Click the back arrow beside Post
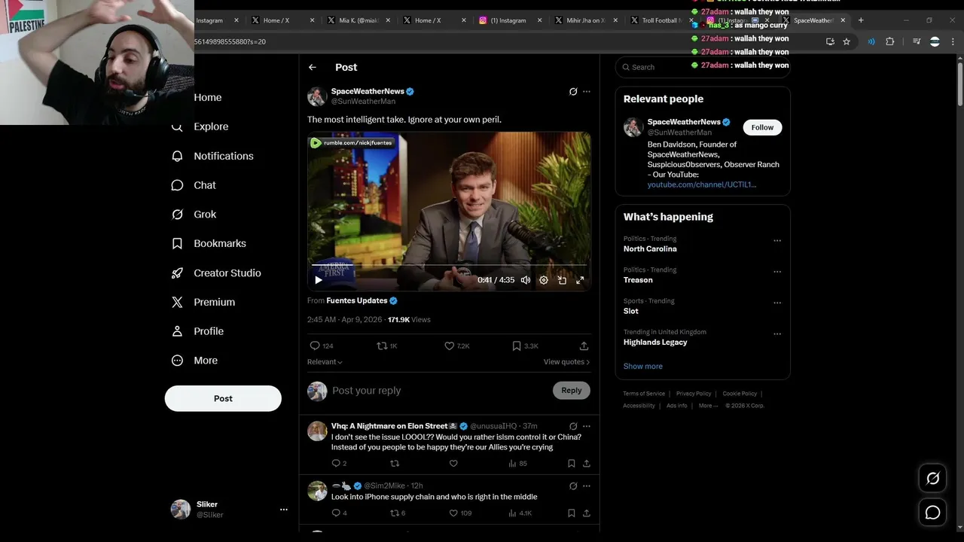964x542 pixels. pyautogui.click(x=313, y=68)
